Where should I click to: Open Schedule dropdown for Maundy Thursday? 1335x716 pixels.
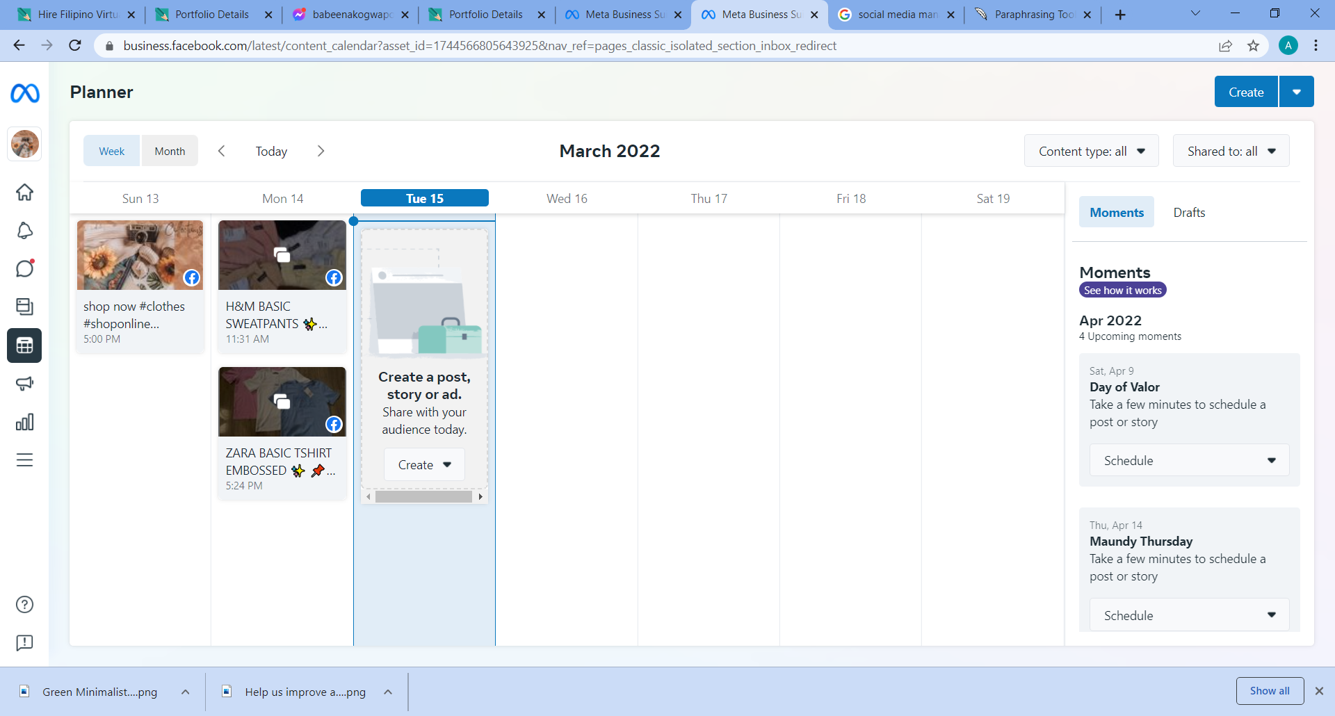[x=1189, y=615]
